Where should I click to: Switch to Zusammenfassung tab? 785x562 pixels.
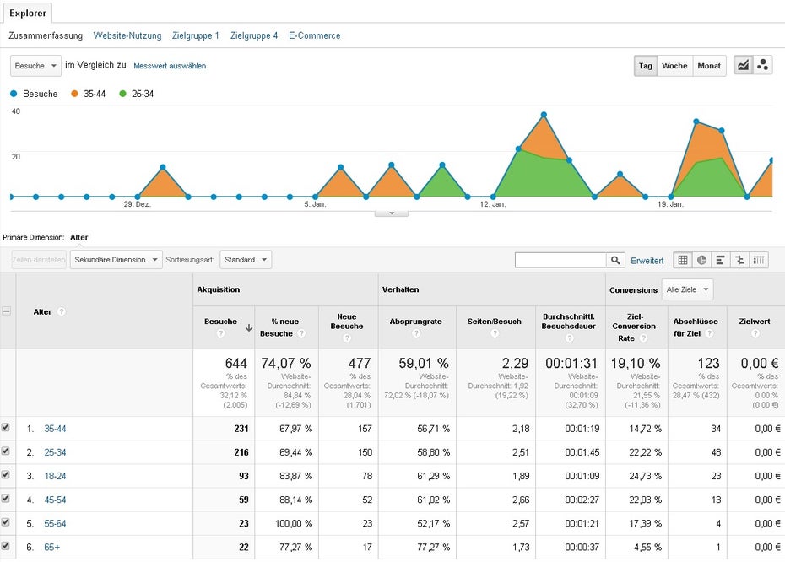coord(46,35)
